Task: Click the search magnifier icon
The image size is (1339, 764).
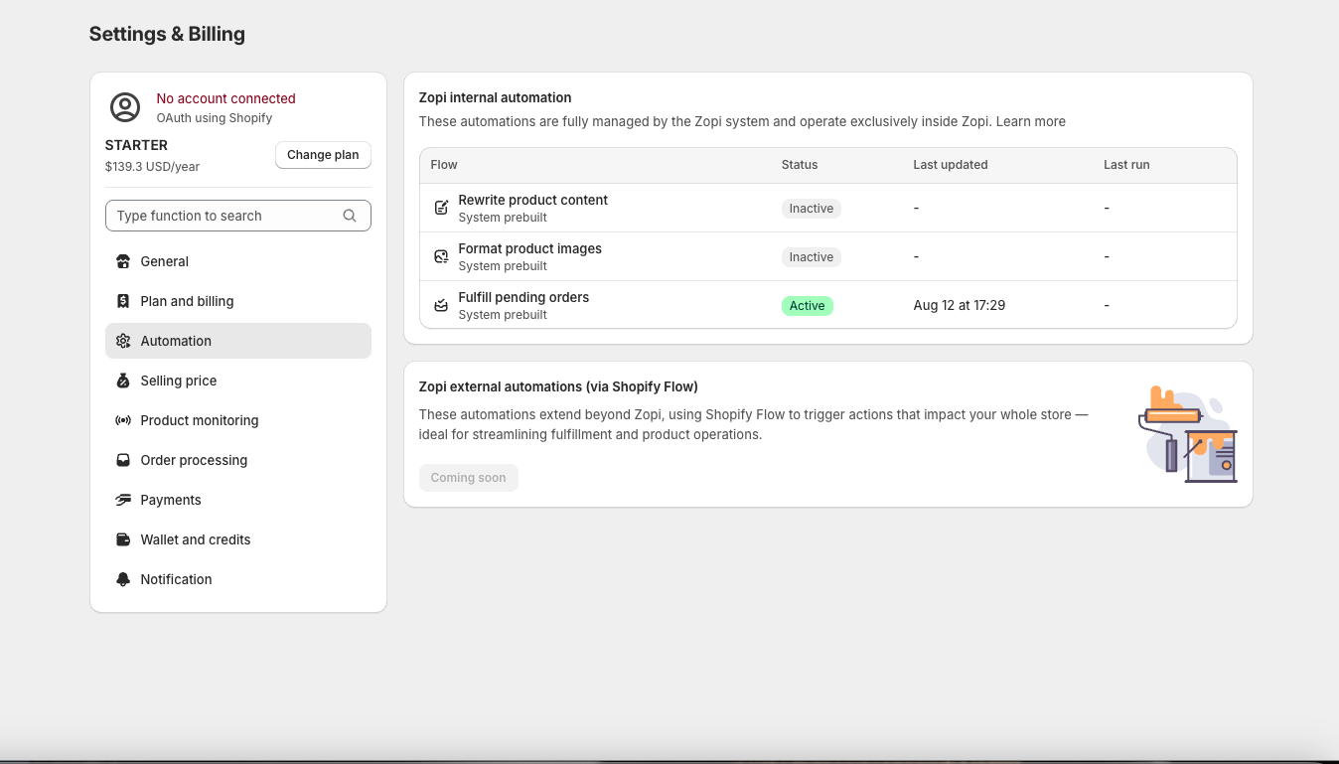Action: [350, 216]
